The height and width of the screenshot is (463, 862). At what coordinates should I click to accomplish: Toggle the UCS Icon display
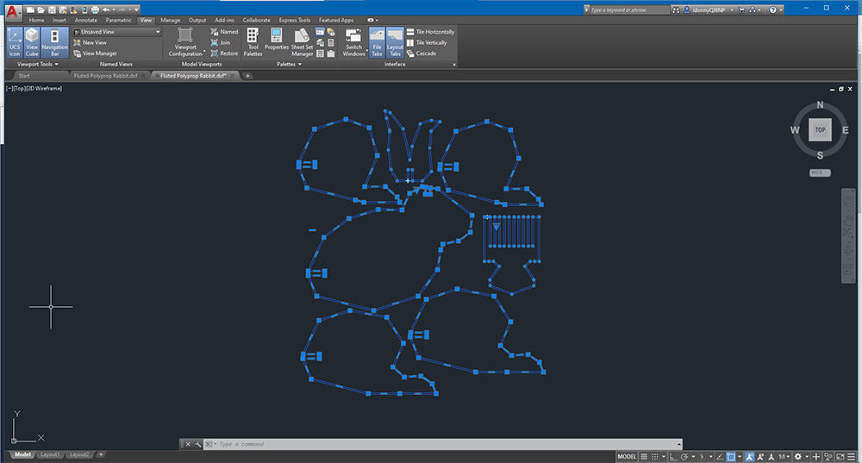tap(15, 42)
